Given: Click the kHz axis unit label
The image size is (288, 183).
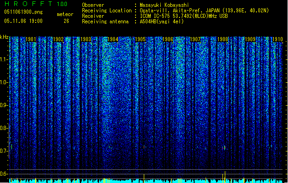Looking at the screenshot, I should (x=4, y=37).
